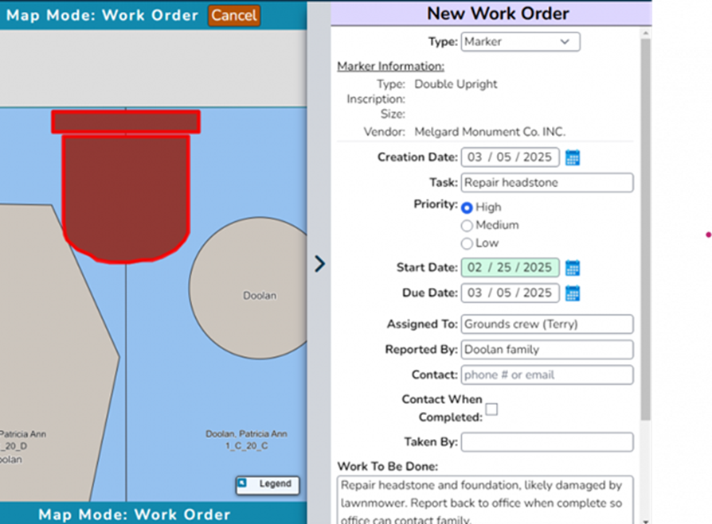Edit the Assigned To field

click(547, 324)
